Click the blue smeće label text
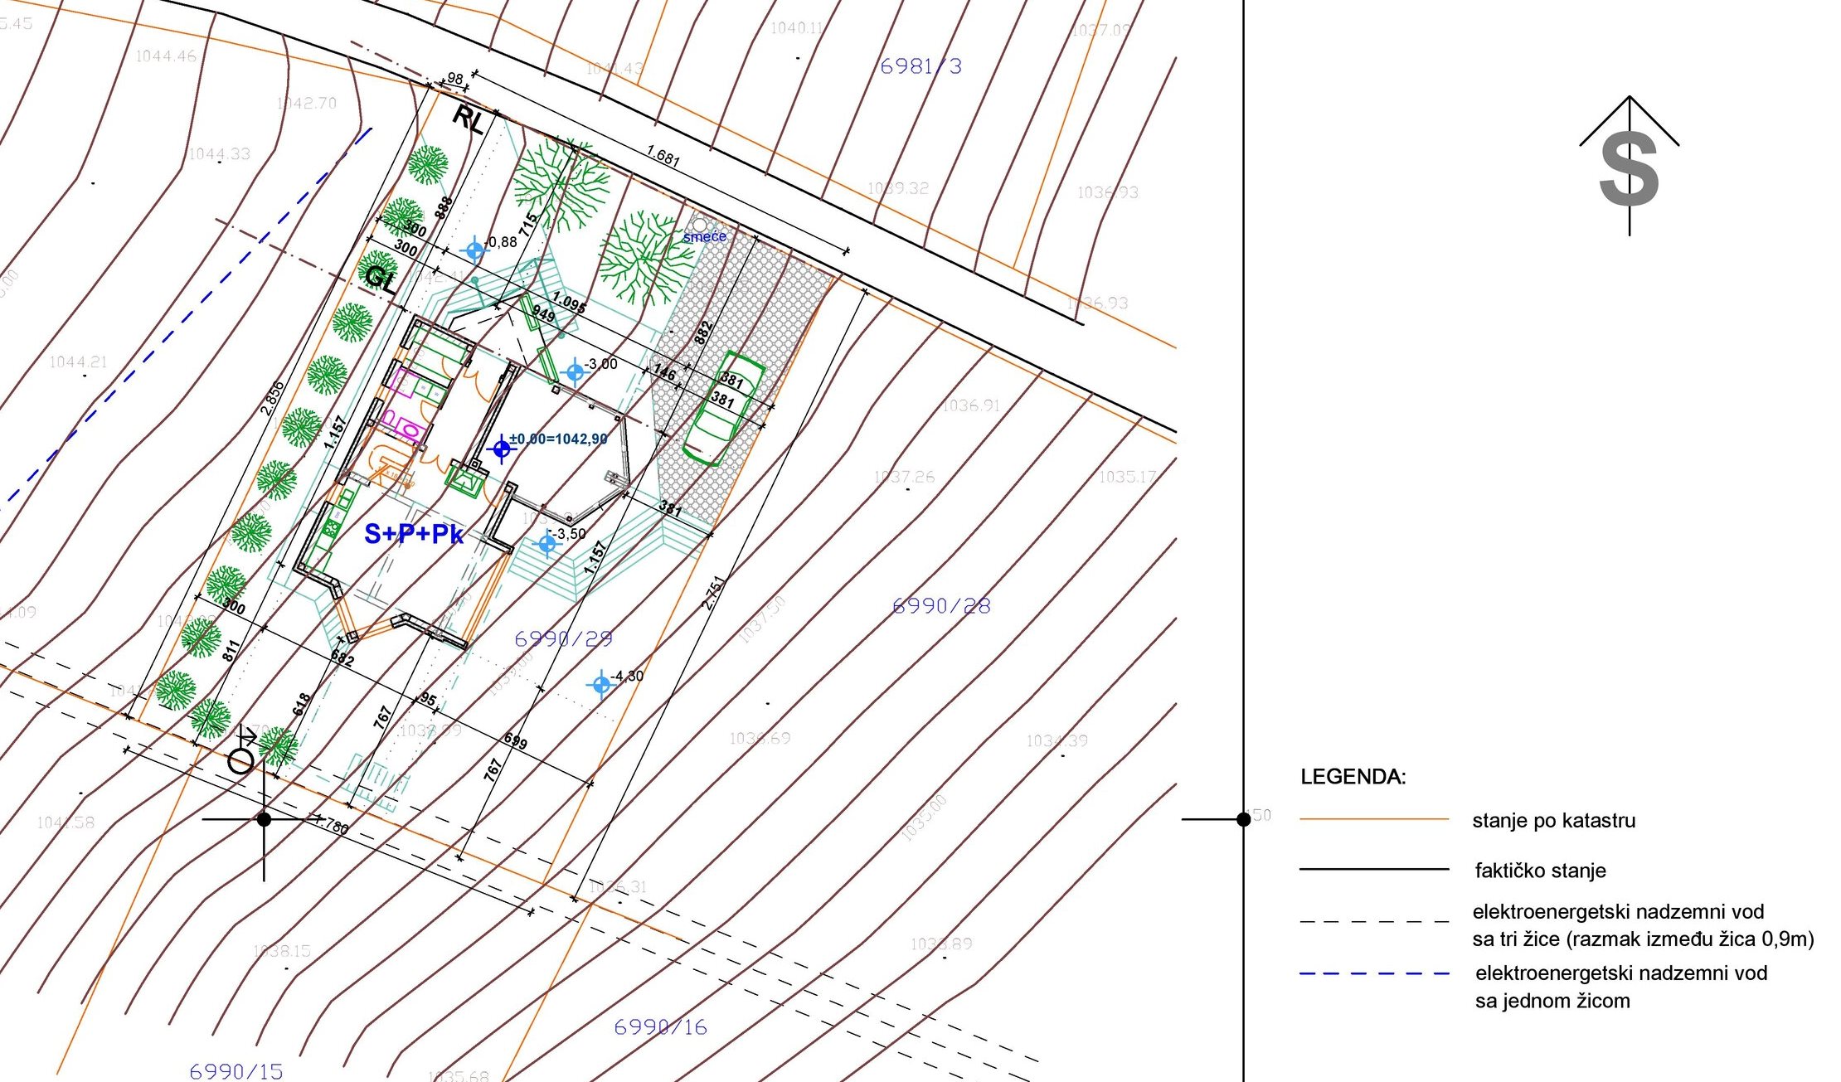 [704, 237]
